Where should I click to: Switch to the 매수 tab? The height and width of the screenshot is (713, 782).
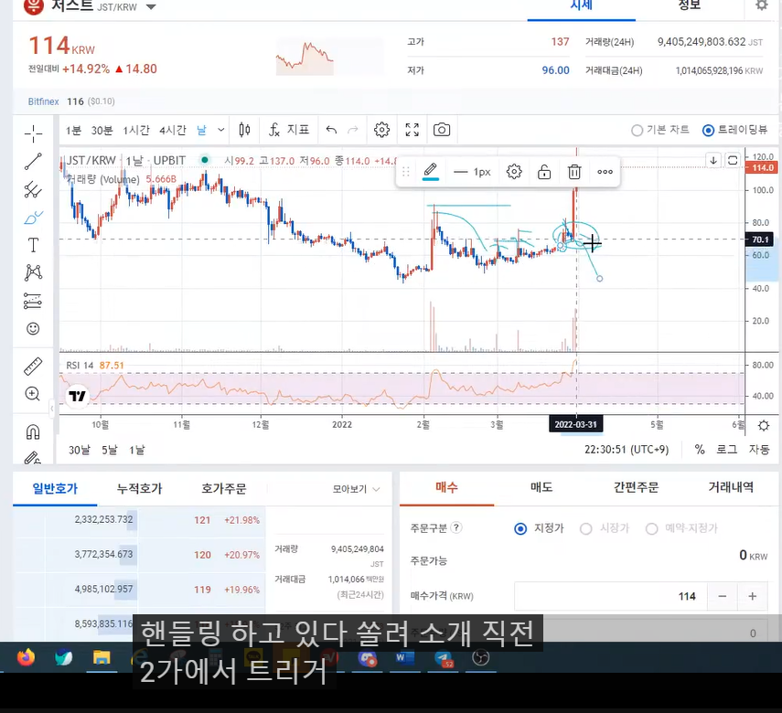pyautogui.click(x=446, y=487)
